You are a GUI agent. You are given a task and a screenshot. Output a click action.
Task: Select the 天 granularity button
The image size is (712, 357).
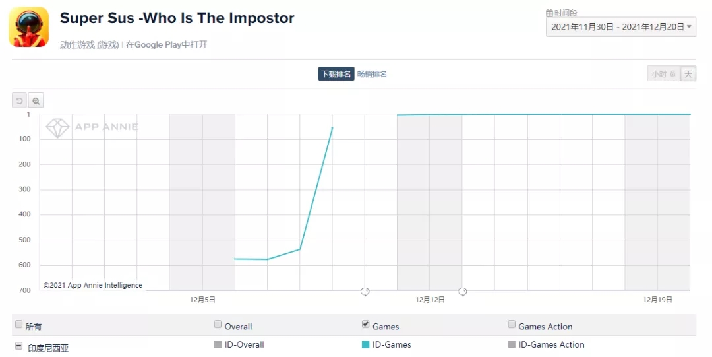[688, 74]
